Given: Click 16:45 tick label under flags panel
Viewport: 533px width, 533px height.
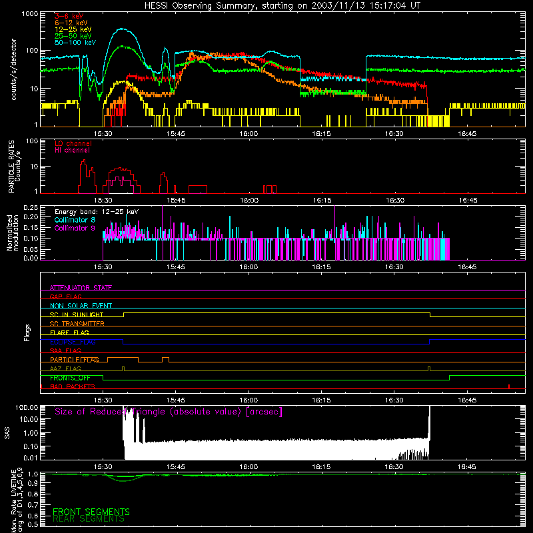Looking at the screenshot, I should pos(467,400).
